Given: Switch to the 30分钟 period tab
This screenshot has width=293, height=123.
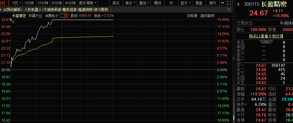Looking at the screenshot, I should click(57, 3).
